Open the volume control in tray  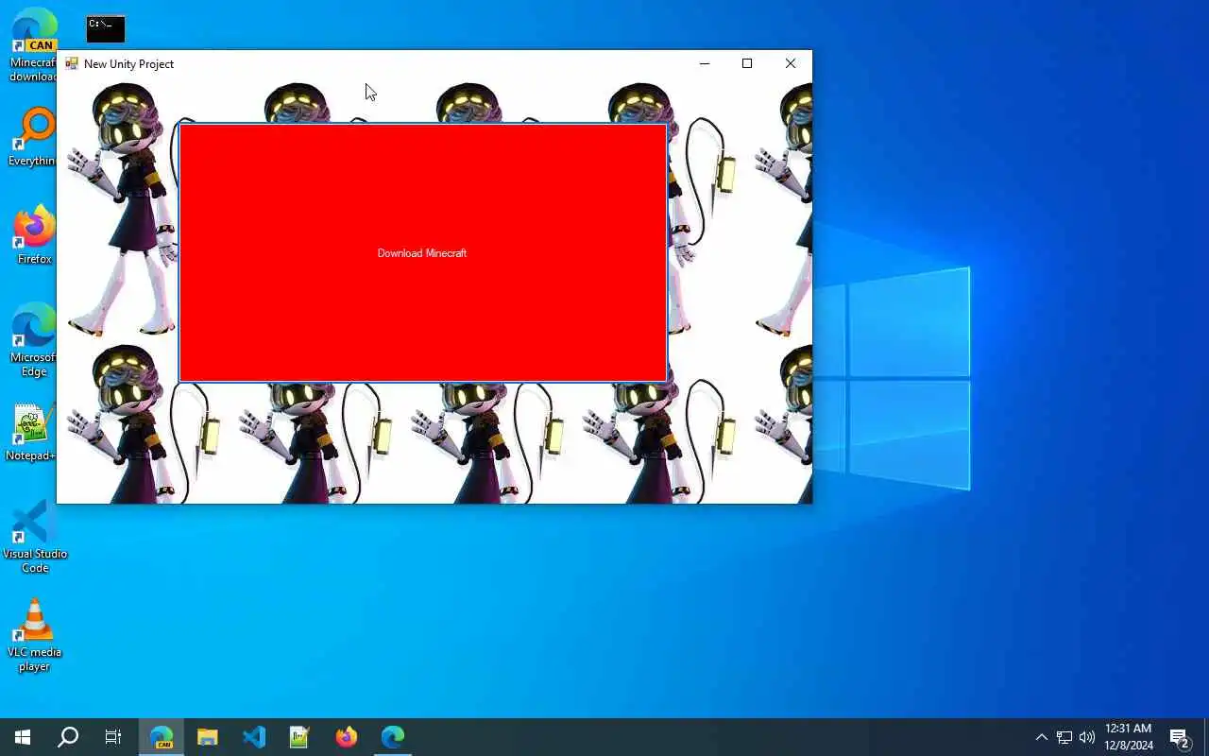[1087, 737]
